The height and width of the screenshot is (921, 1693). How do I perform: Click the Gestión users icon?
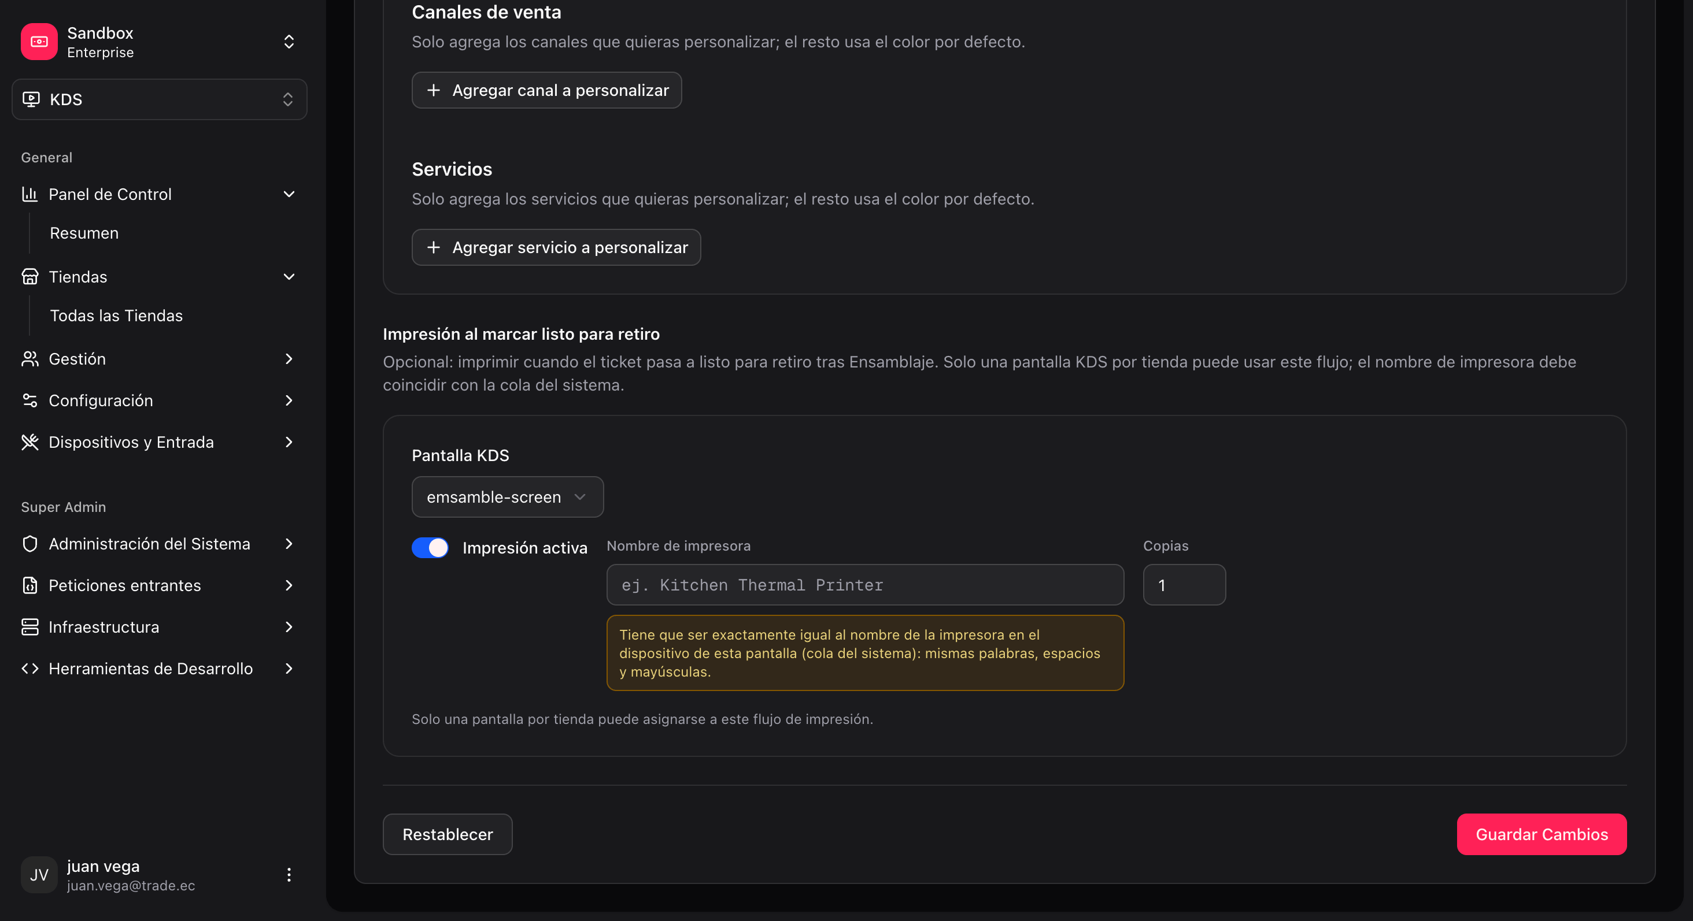29,359
